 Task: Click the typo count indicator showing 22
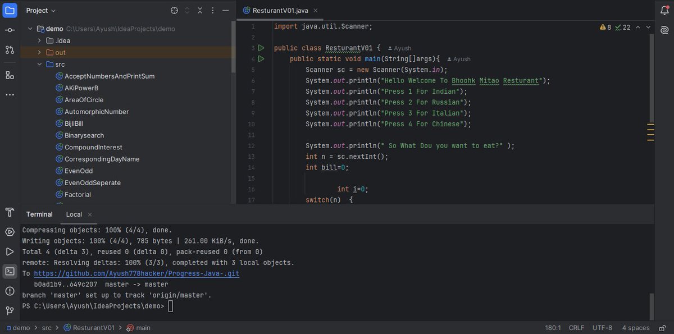click(x=623, y=27)
